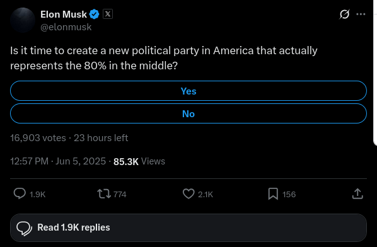Screen dimensions: 377x247
Task: Click the @elonmusk handle
Action: pos(66,27)
